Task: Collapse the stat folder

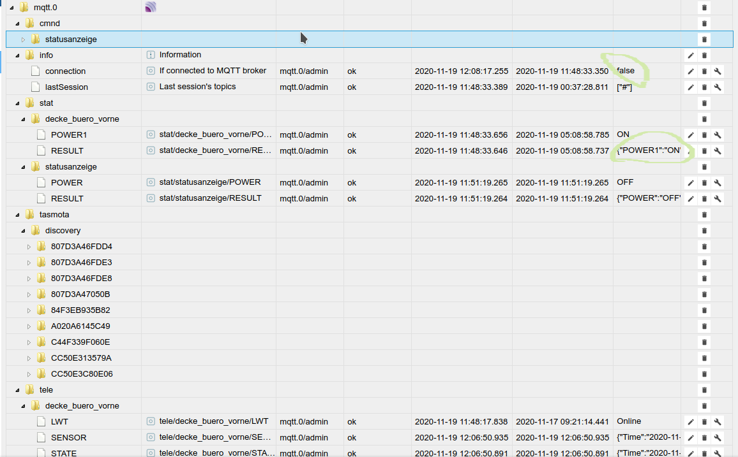Action: pos(17,103)
